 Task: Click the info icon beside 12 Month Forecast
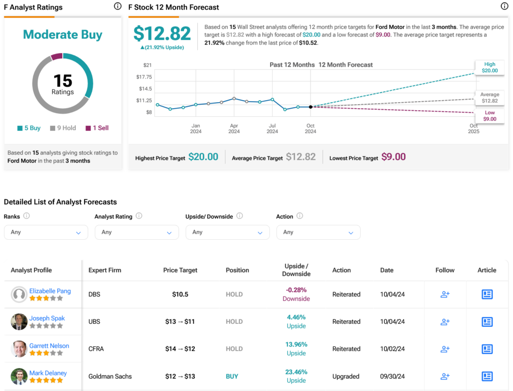pyautogui.click(x=504, y=7)
